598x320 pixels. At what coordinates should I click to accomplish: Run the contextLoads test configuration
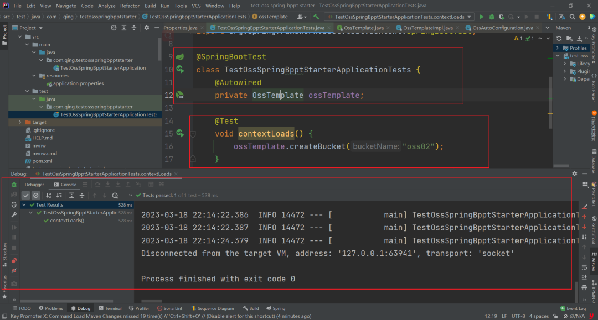pyautogui.click(x=481, y=17)
